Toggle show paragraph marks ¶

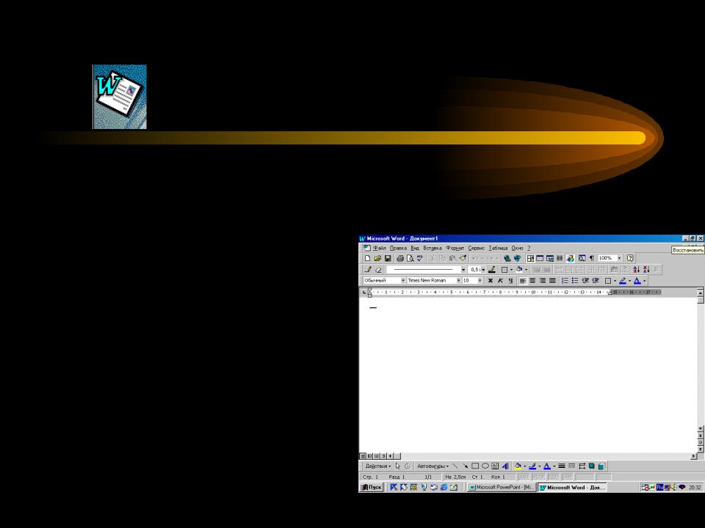pos(592,258)
